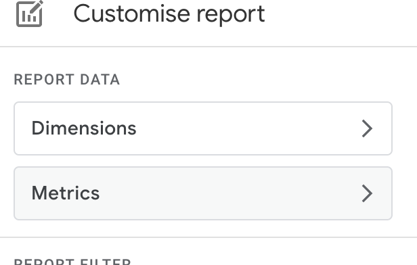Image resolution: width=417 pixels, height=265 pixels.
Task: Click the chevron arrow on Metrics
Action: point(367,193)
